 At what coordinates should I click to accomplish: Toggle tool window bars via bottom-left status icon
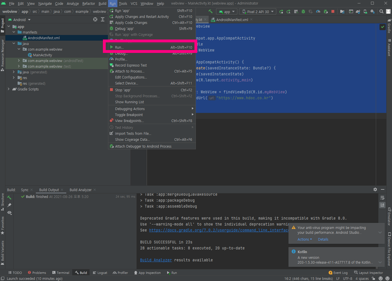[x=3, y=278]
